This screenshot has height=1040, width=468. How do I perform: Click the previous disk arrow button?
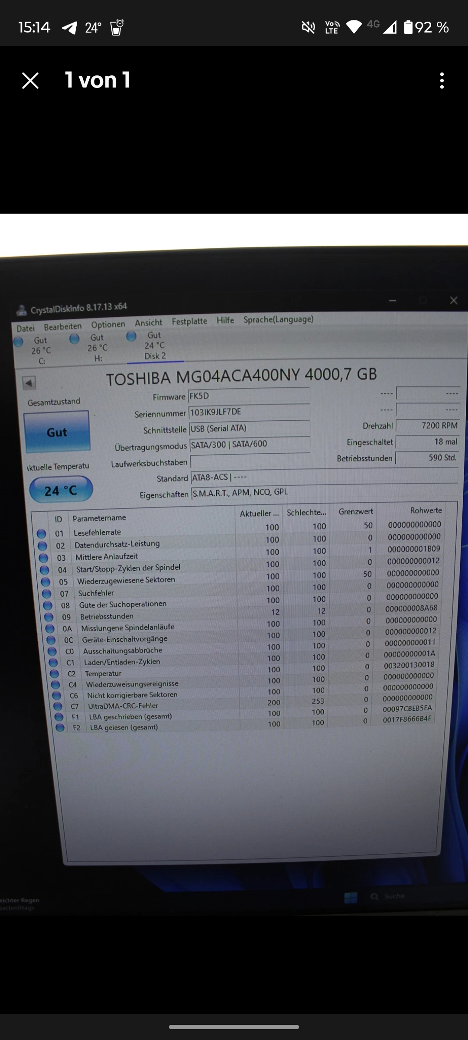tap(29, 383)
